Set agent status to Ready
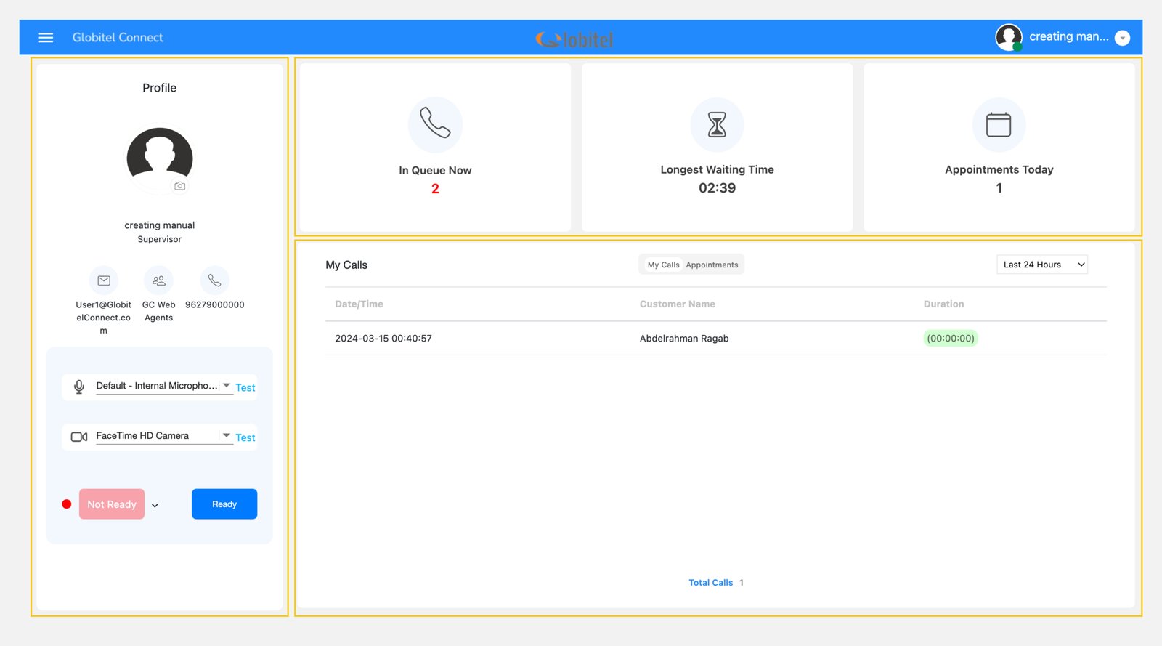The height and width of the screenshot is (646, 1162). tap(224, 504)
